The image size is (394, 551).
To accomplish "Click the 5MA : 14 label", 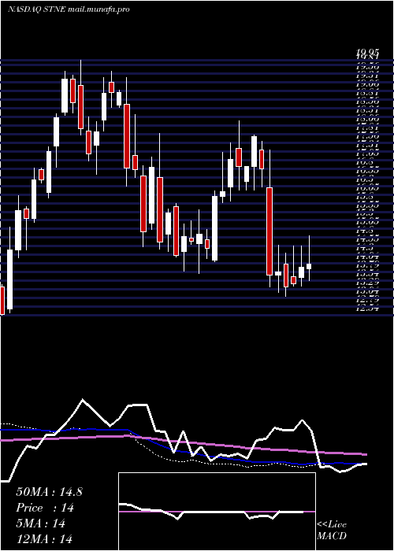I will (41, 523).
